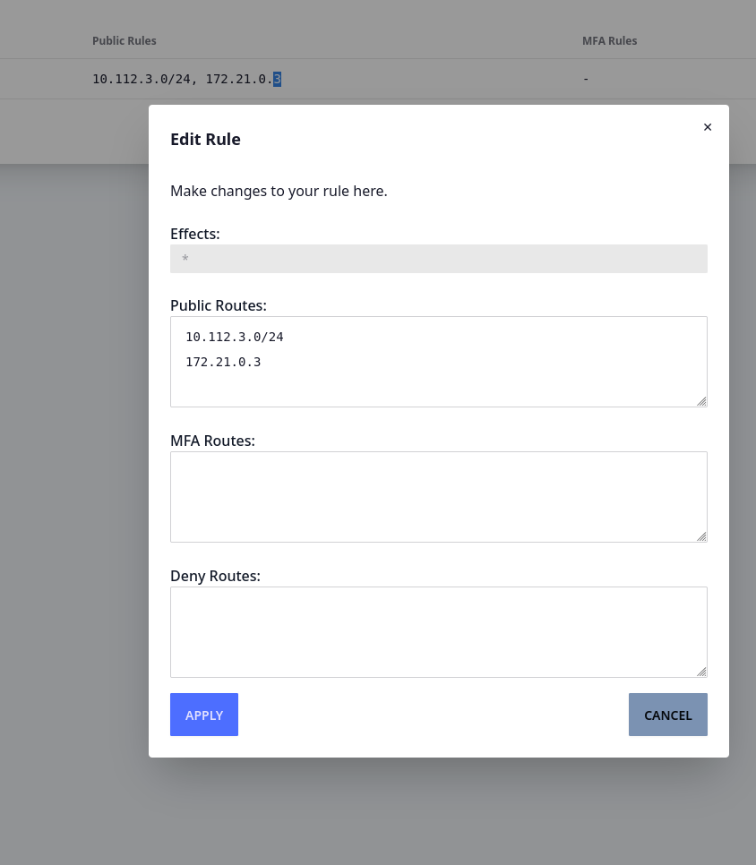
Task: Click the "Public Routes:" label
Action: [x=218, y=305]
